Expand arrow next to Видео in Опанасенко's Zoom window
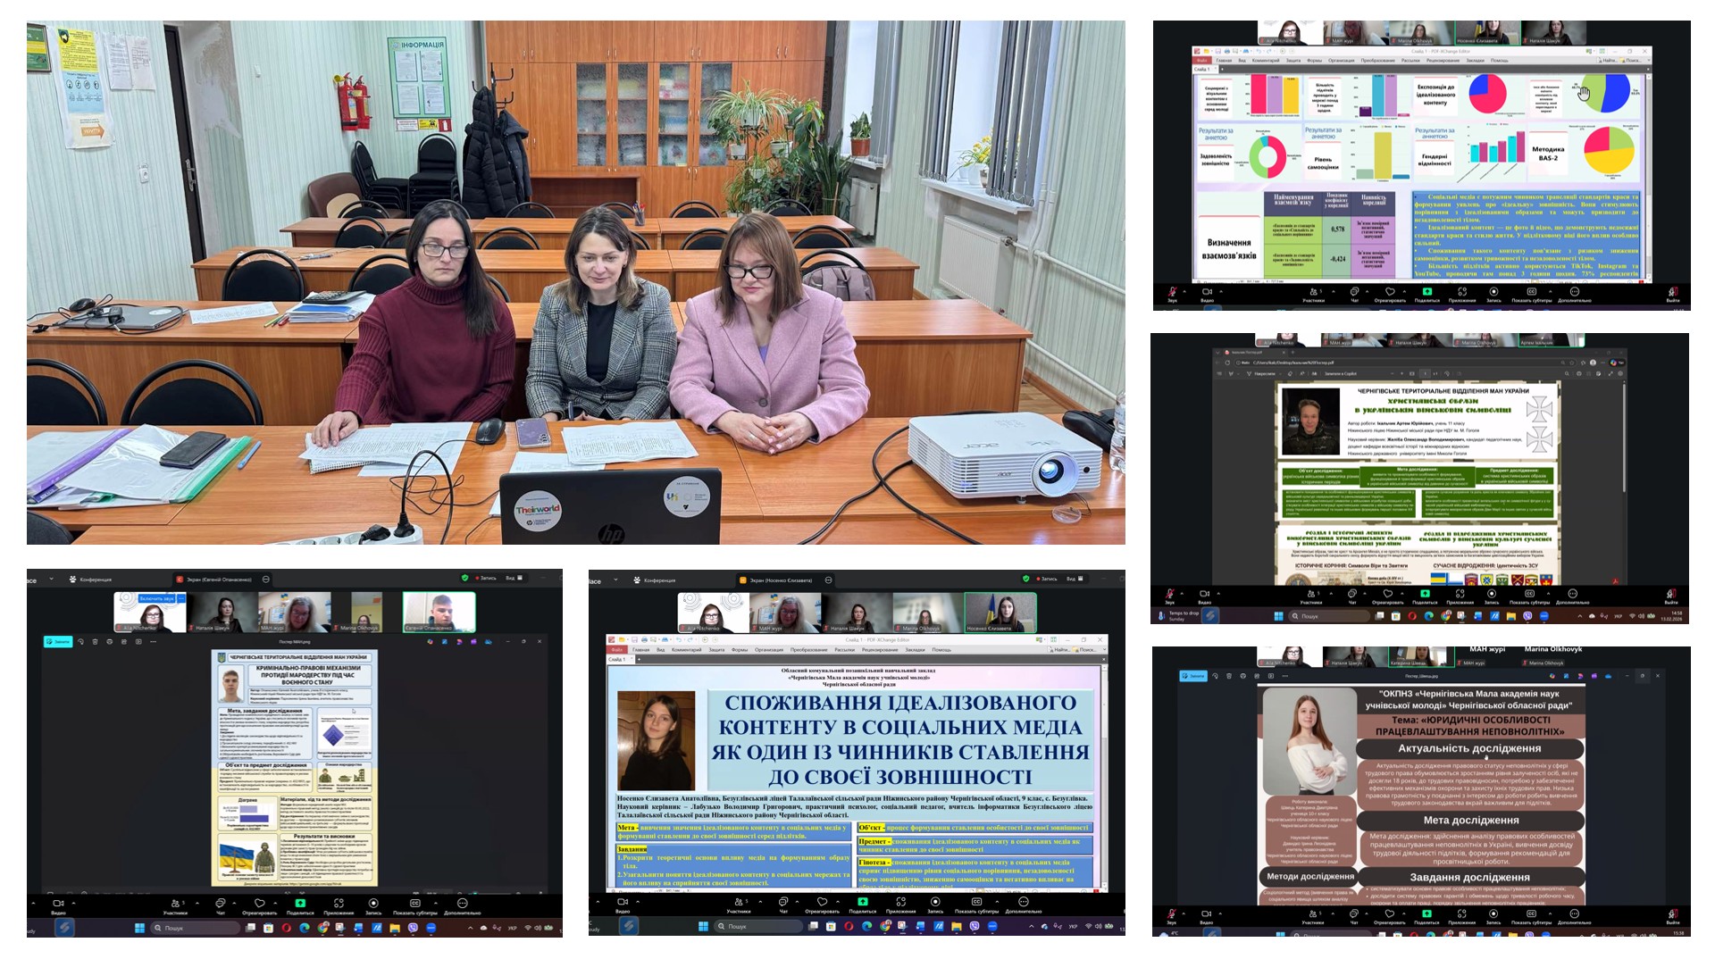The height and width of the screenshot is (959, 1715). pos(74,903)
